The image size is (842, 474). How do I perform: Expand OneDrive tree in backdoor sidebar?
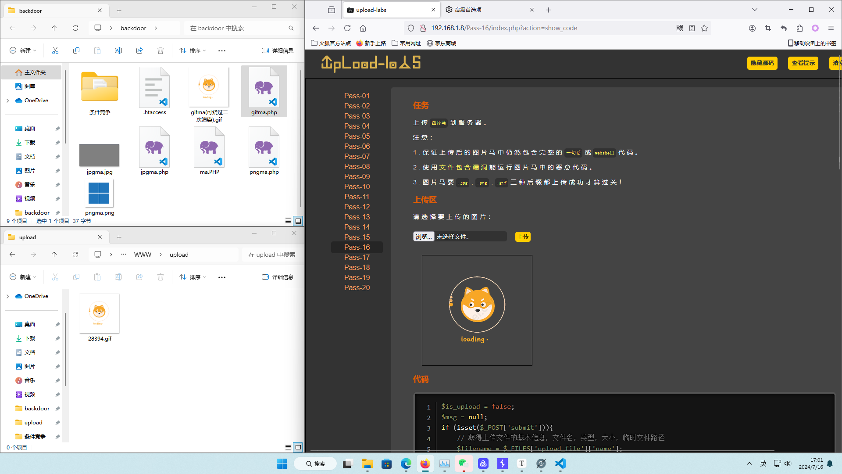8,101
